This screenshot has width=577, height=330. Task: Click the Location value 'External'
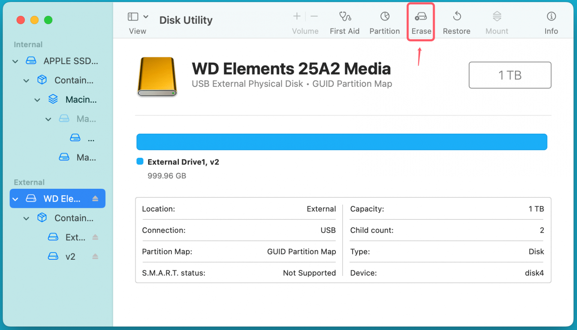tap(321, 209)
